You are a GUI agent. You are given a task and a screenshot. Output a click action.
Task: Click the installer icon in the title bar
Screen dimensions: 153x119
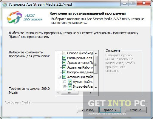tap(4, 4)
